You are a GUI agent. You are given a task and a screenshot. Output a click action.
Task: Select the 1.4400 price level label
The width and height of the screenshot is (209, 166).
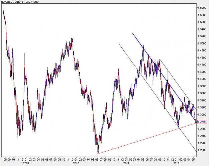click(202, 65)
